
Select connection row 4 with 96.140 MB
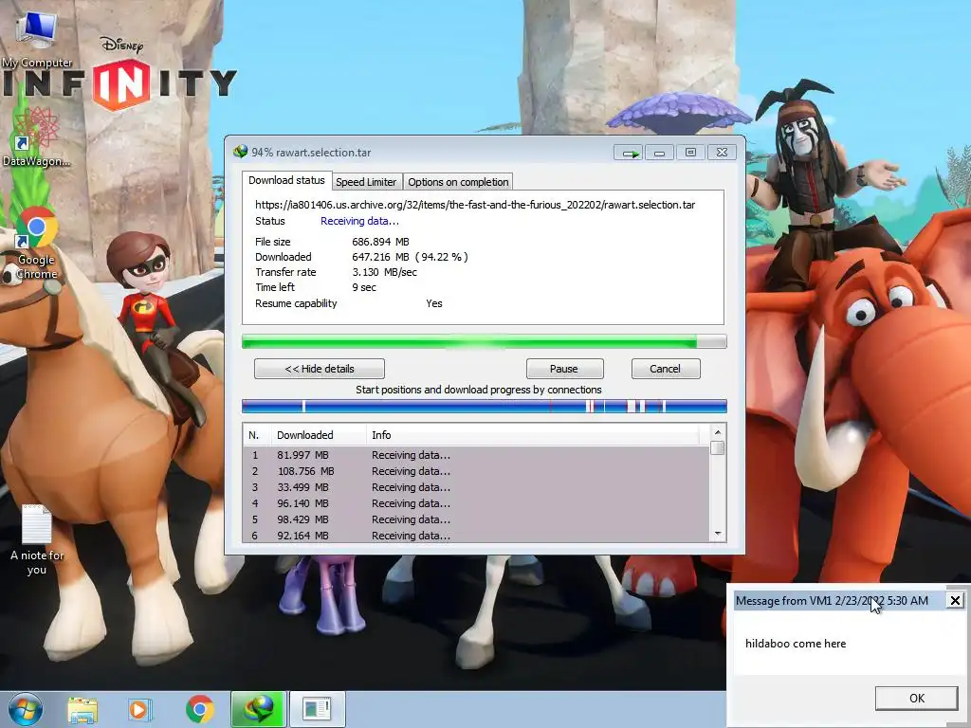[x=476, y=503]
